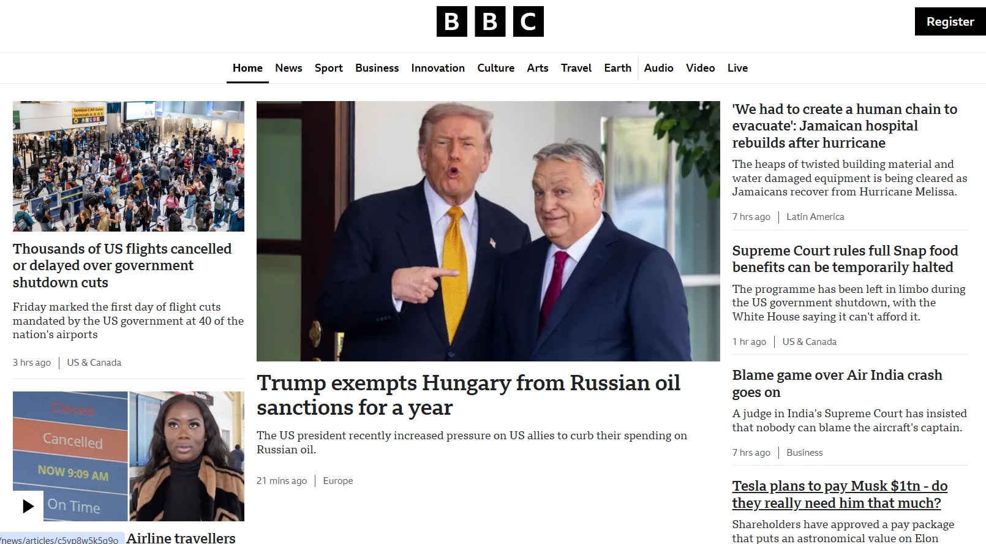
Task: Open Trump exempts Hungary headline
Action: [x=469, y=395]
